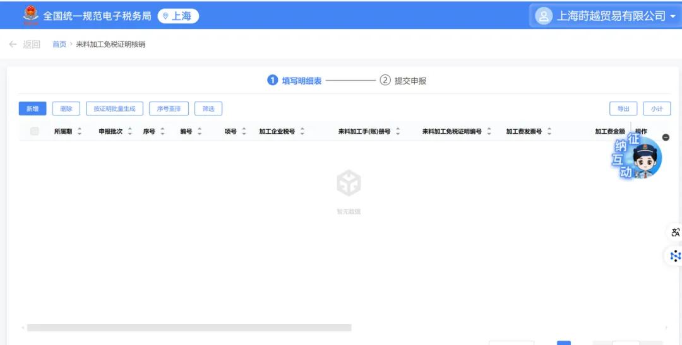Open the translate floating icon

(675, 232)
